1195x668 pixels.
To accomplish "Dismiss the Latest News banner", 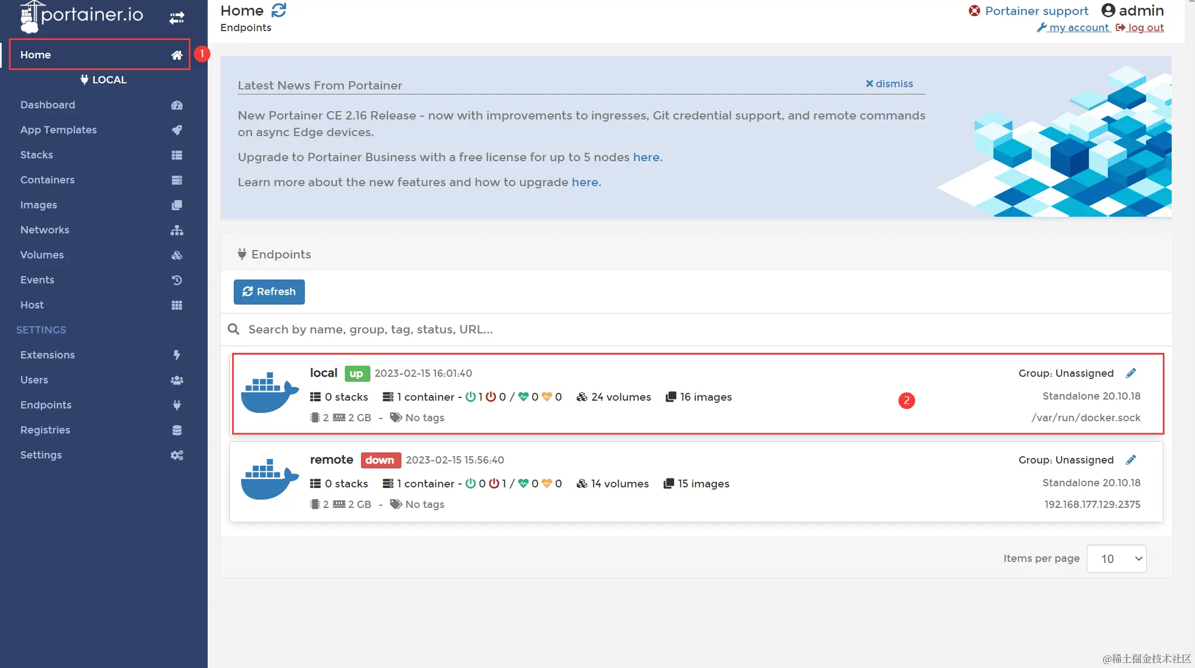I will tap(889, 83).
